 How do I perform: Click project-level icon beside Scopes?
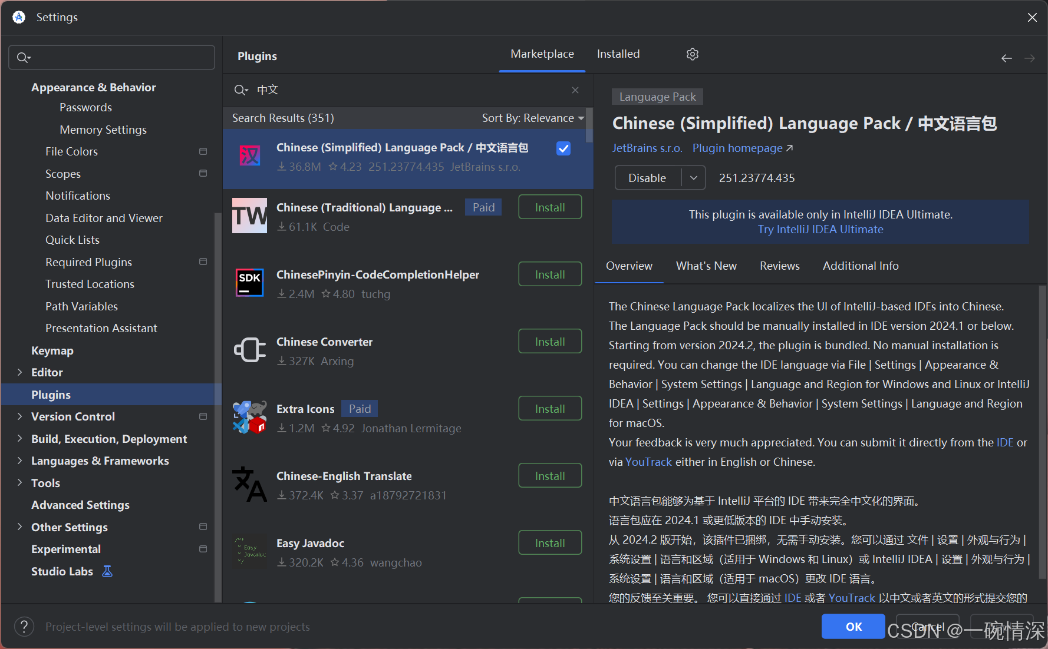(203, 173)
